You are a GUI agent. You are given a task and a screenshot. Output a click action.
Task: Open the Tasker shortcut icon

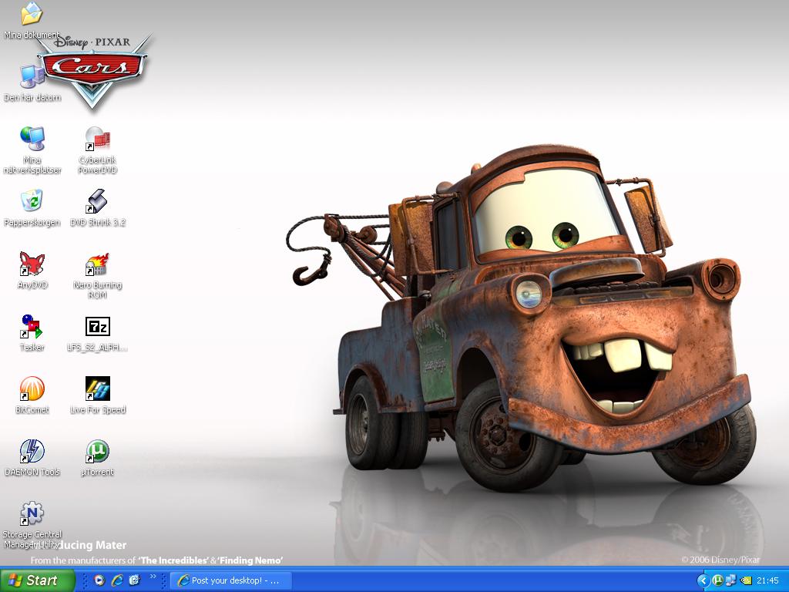point(32,326)
